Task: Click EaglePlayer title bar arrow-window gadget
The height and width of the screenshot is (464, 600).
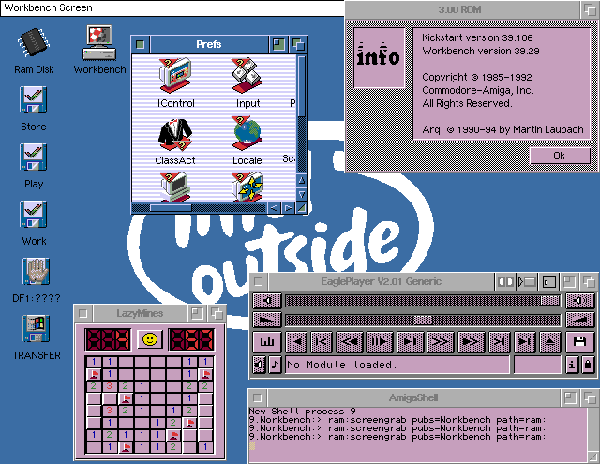Action: [527, 282]
